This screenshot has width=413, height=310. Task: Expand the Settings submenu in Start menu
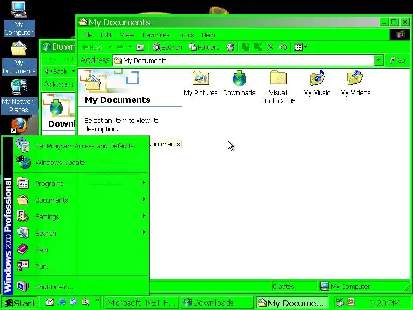point(81,216)
